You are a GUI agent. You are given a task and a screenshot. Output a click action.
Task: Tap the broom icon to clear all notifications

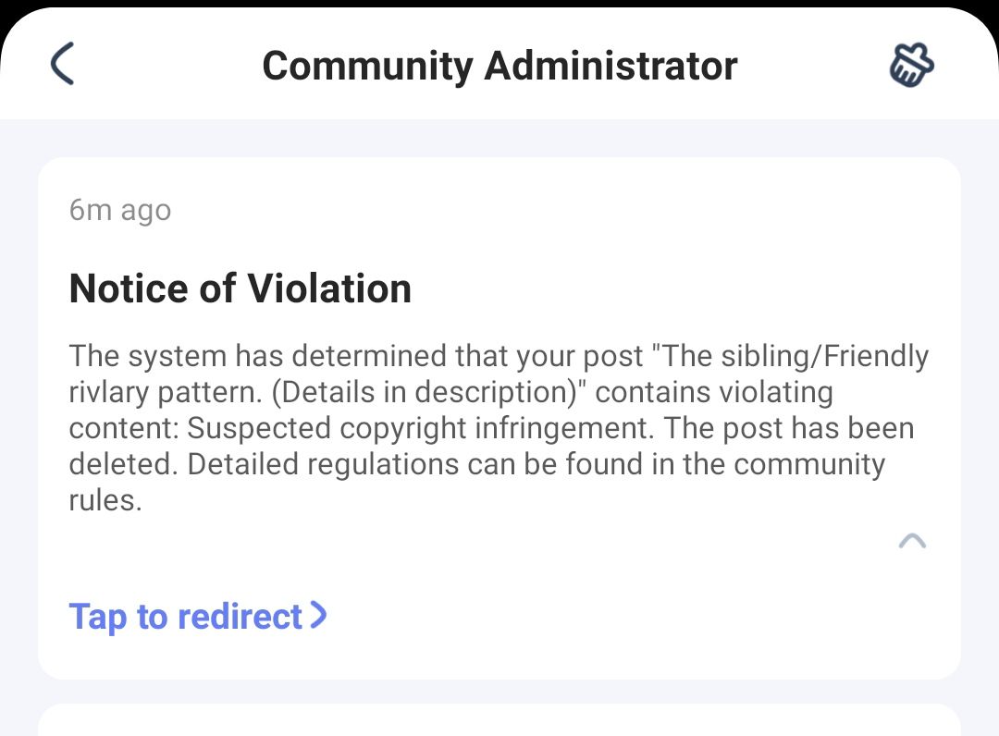pyautogui.click(x=911, y=65)
